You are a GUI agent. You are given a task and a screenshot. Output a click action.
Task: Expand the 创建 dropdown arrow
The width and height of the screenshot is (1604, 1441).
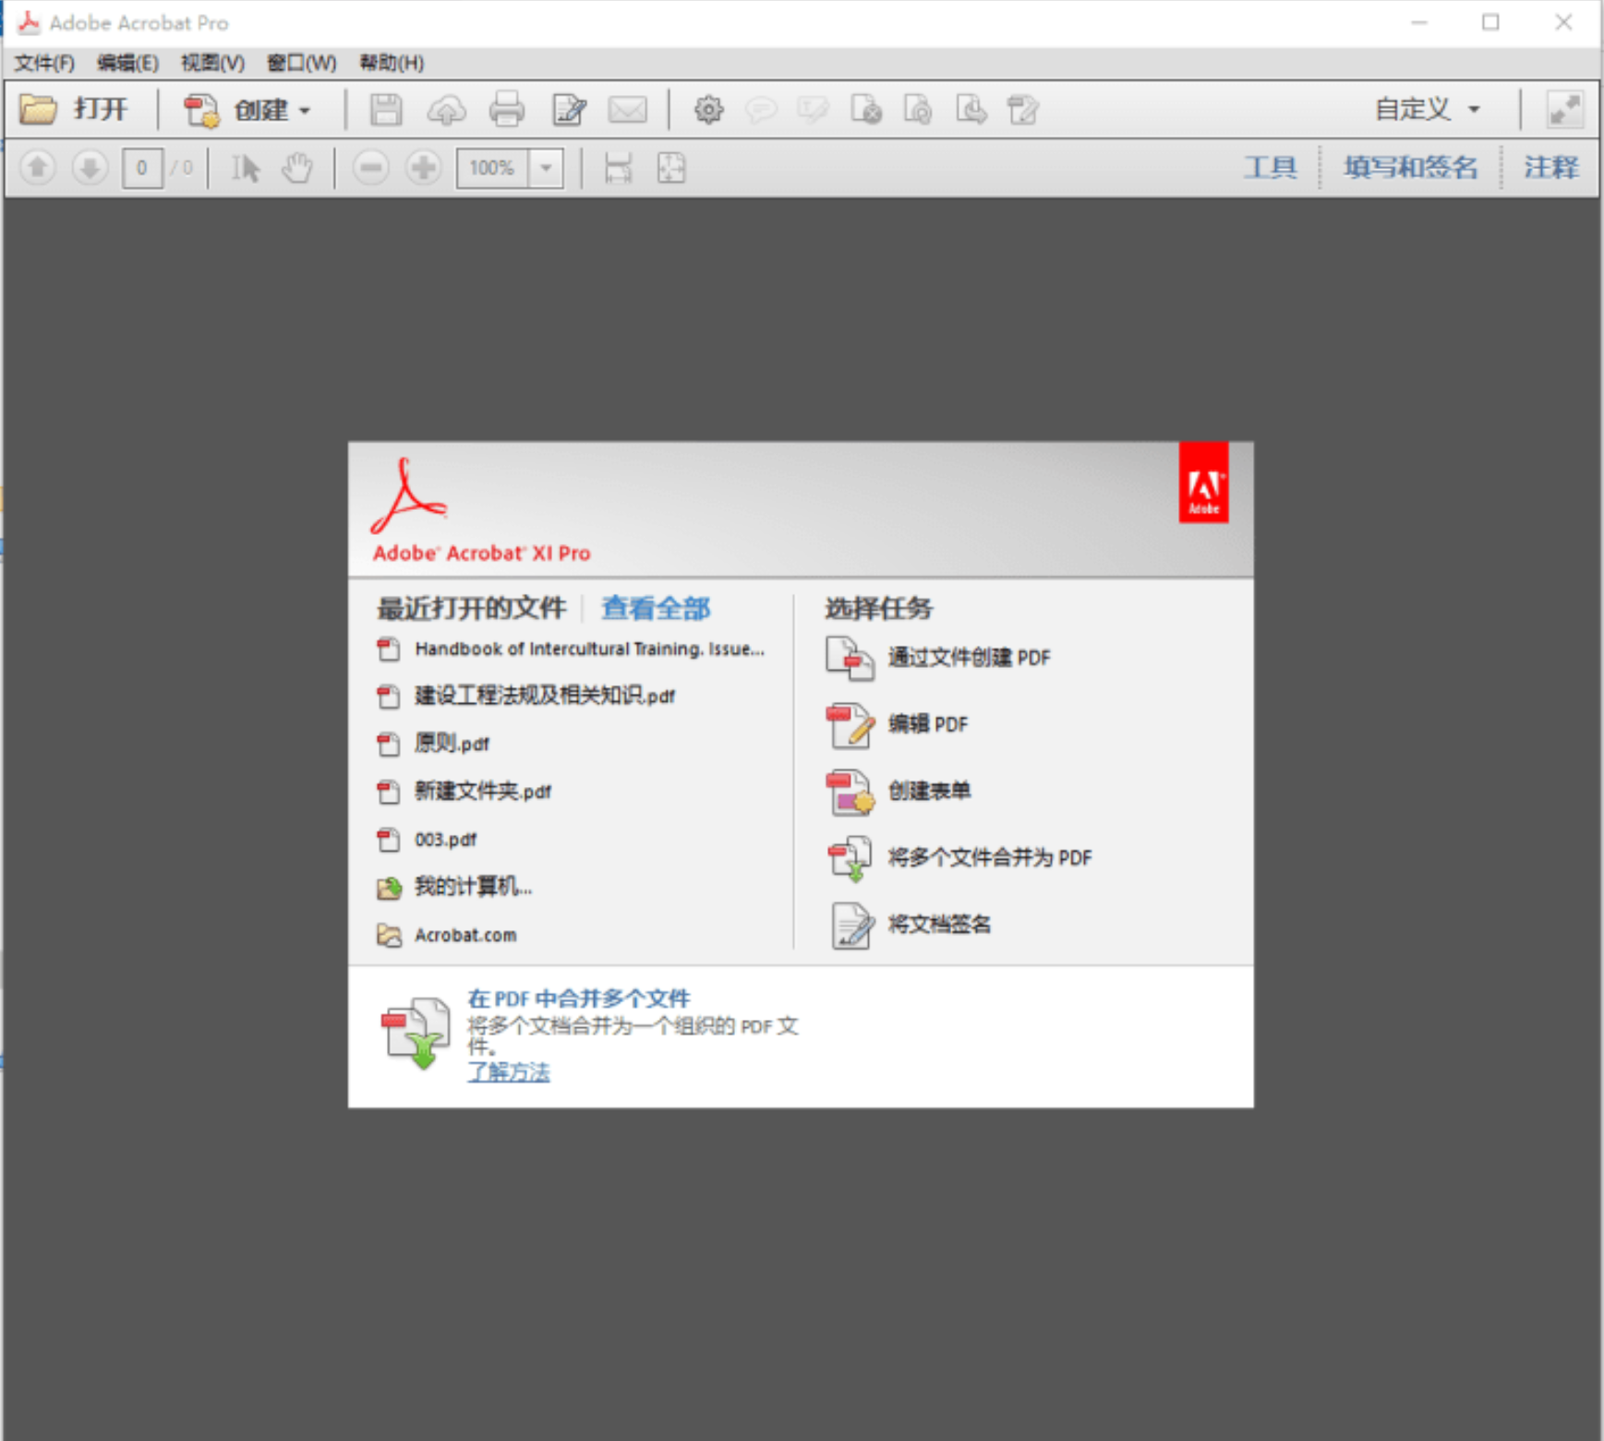[305, 111]
